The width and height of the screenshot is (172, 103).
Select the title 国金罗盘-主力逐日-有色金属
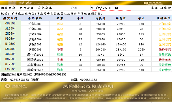point(26,8)
